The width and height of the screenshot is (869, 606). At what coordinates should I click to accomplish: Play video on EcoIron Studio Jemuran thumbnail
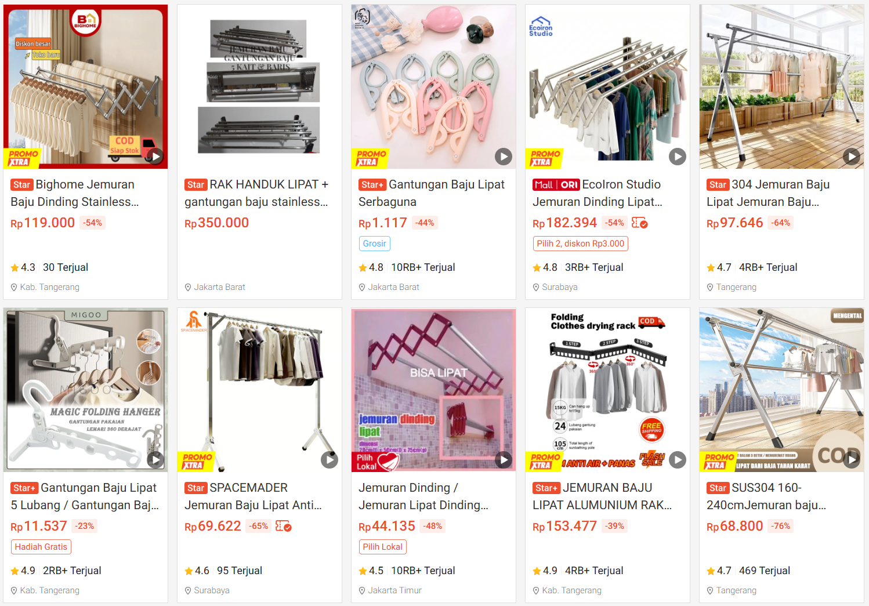coord(678,156)
